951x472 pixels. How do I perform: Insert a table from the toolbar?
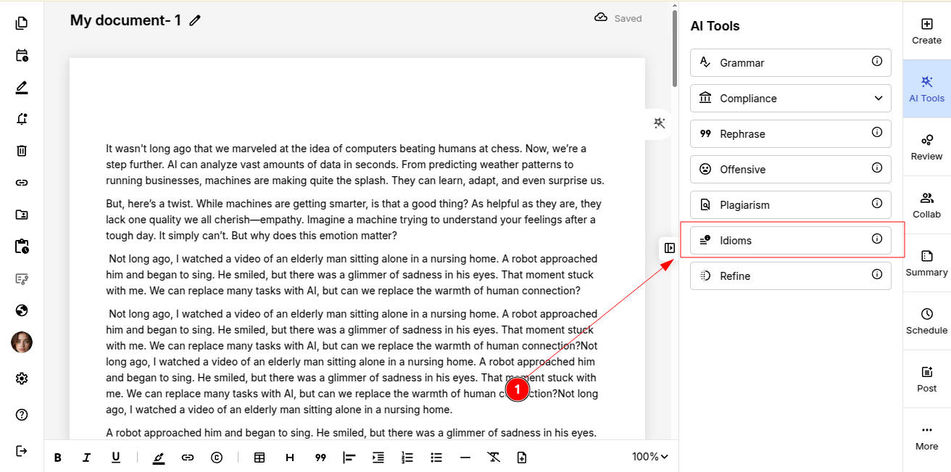(x=259, y=457)
